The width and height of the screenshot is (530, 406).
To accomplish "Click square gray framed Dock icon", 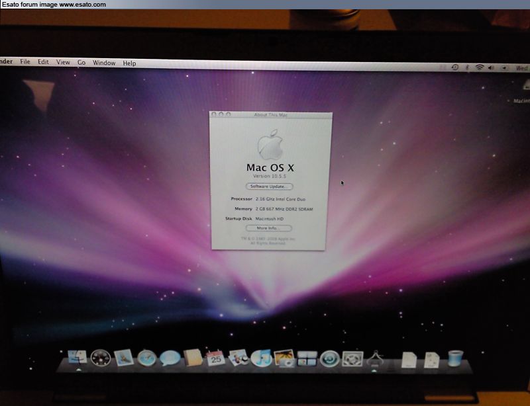I will coord(352,359).
